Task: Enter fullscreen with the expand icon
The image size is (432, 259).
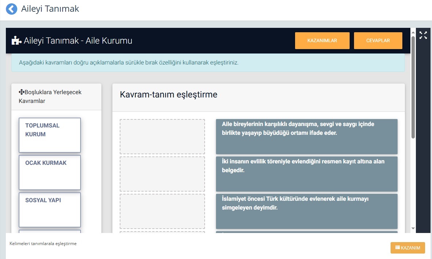Action: click(423, 35)
